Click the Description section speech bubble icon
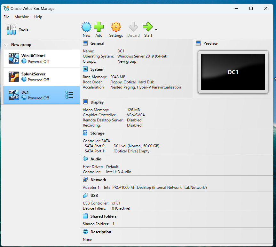Image resolution: width=276 pixels, height=247 pixels. [x=85, y=232]
